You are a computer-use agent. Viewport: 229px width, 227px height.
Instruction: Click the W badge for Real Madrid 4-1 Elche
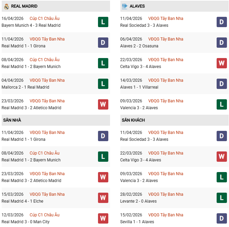click(103, 198)
